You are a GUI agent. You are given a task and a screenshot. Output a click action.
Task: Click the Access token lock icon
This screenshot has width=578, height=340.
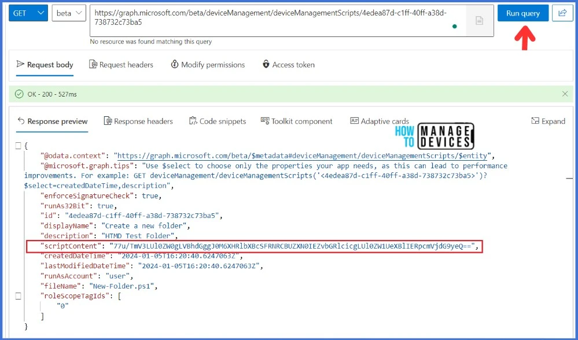[266, 64]
